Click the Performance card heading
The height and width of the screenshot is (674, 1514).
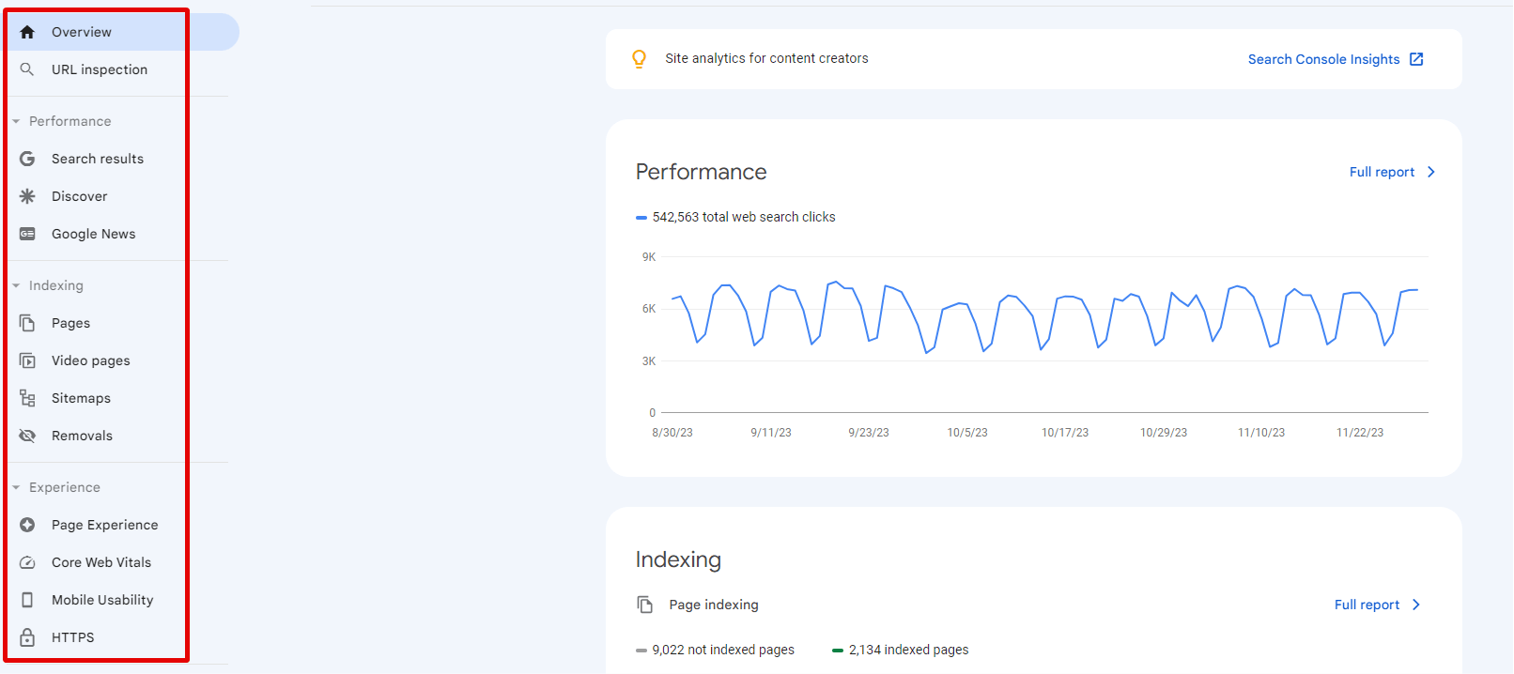tap(701, 172)
